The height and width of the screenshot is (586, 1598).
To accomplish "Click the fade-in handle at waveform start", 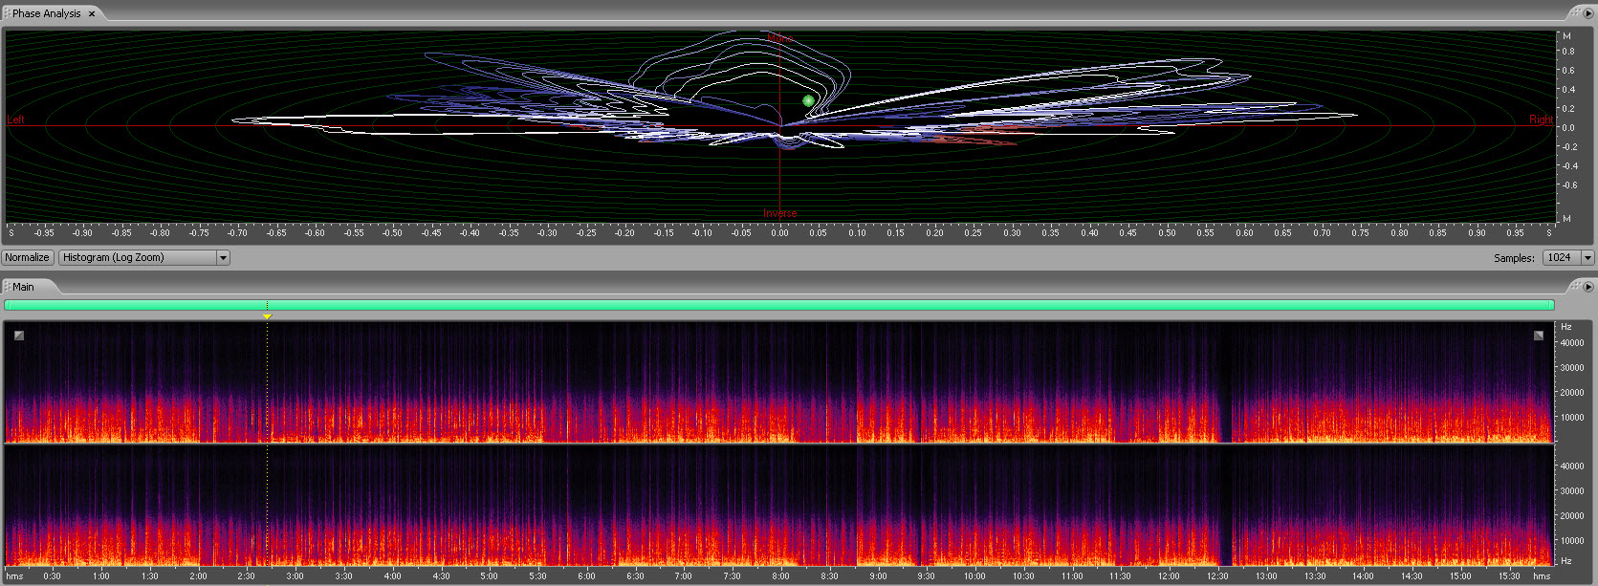I will tap(19, 336).
